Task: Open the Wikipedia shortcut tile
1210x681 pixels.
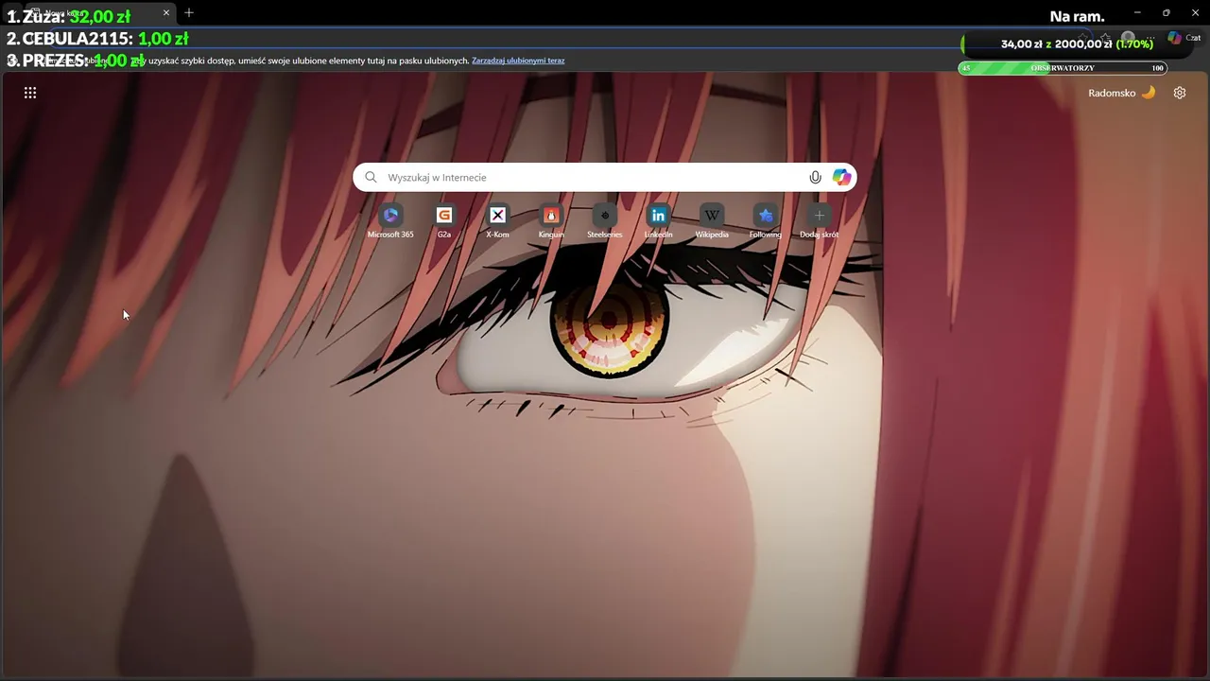Action: coord(712,221)
